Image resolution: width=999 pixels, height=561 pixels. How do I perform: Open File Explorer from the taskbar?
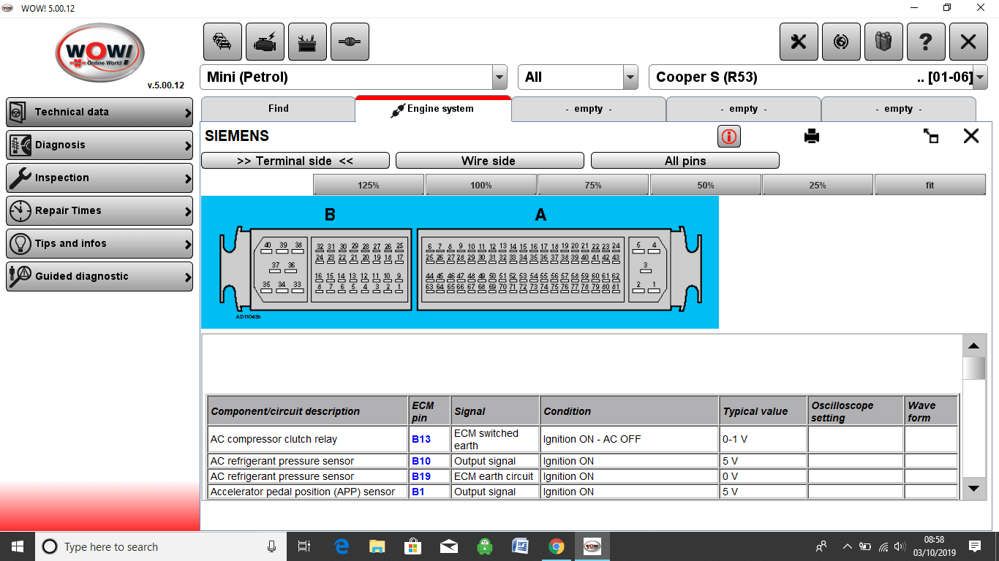point(377,546)
